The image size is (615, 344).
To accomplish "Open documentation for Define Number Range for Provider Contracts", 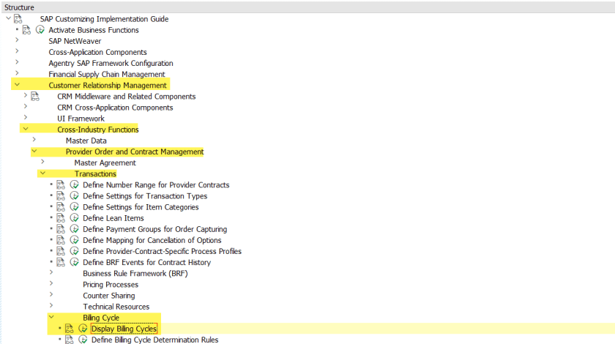I will (61, 184).
